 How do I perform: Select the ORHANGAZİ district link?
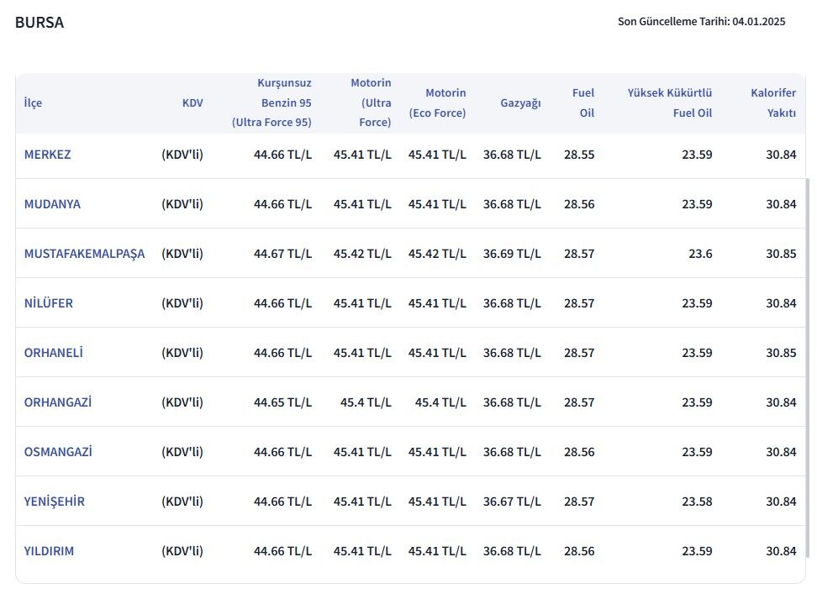tap(57, 402)
